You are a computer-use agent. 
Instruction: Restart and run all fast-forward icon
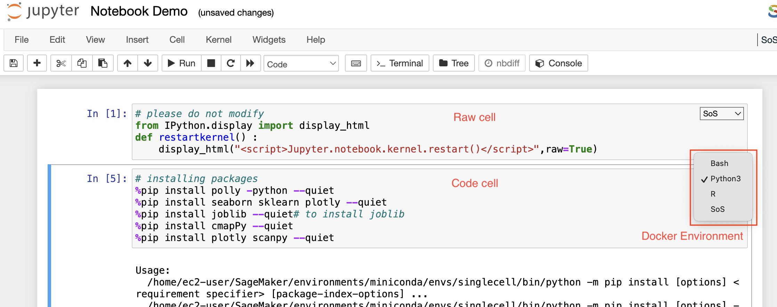pos(250,63)
